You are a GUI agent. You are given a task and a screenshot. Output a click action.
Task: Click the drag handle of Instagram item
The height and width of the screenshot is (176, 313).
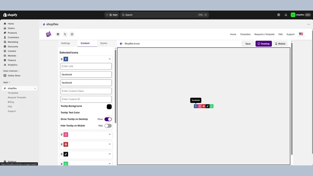point(61,135)
